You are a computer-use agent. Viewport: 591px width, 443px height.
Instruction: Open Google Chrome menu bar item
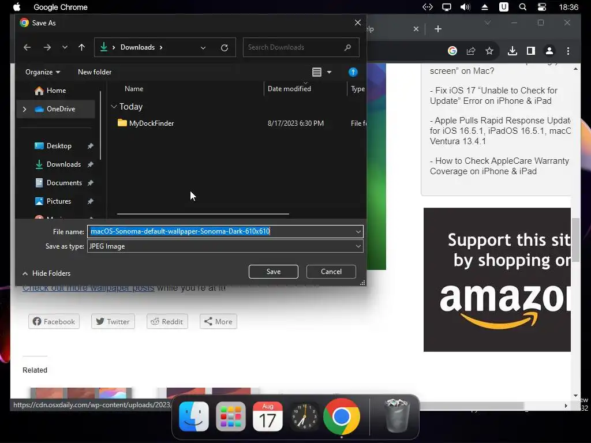coord(60,7)
